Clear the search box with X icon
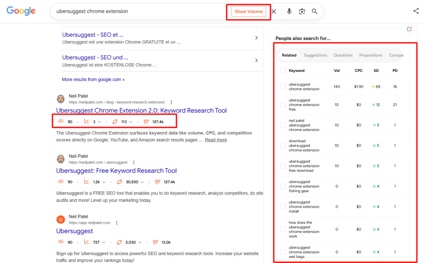 (274, 11)
